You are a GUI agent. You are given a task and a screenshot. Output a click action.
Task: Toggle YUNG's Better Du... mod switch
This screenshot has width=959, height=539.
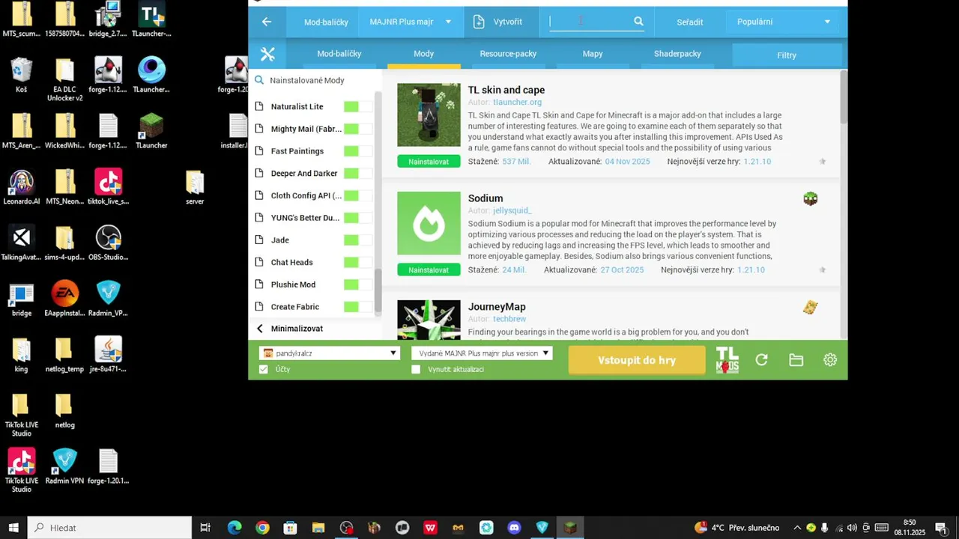point(357,218)
